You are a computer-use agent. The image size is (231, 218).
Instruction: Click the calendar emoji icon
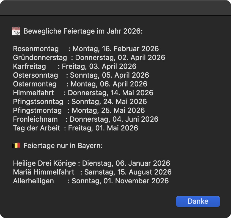(x=16, y=31)
